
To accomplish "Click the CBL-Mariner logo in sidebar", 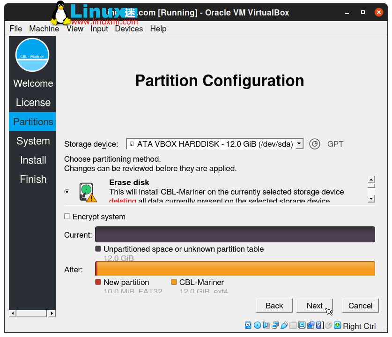I will 32,55.
